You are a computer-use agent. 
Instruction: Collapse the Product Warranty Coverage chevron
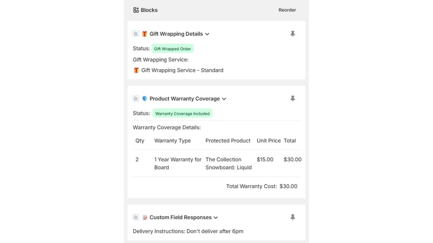pyautogui.click(x=224, y=99)
